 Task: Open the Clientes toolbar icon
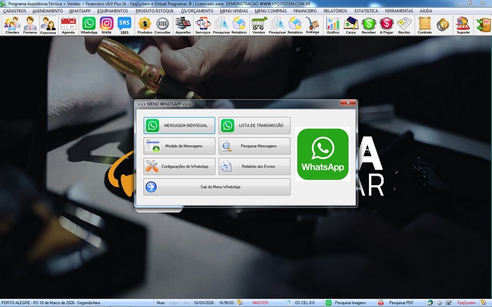pyautogui.click(x=12, y=25)
